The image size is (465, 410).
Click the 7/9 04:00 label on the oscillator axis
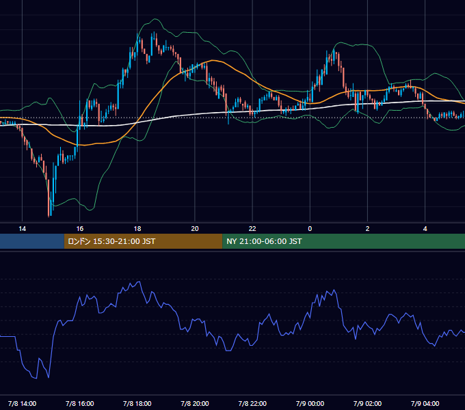pos(425,403)
